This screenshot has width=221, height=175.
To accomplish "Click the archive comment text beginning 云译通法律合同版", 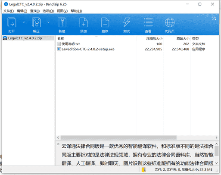I will tap(137, 155).
